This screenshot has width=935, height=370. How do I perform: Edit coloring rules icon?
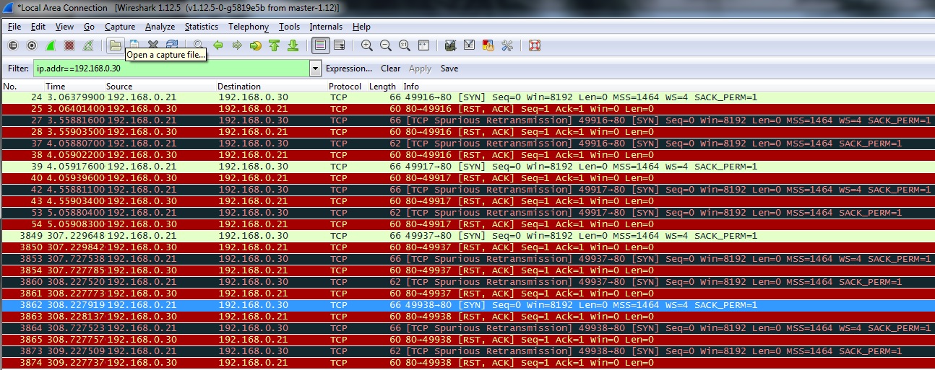point(488,45)
